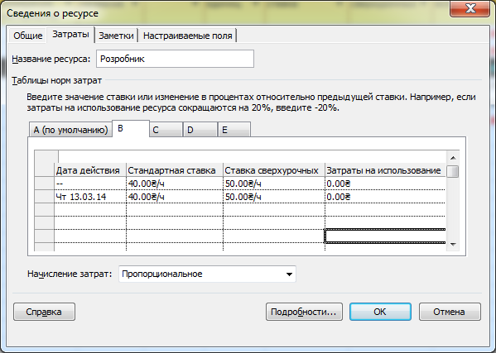This screenshot has height=353, width=496.
Task: Select the Чт 13.03.14 date cell
Action: point(90,197)
